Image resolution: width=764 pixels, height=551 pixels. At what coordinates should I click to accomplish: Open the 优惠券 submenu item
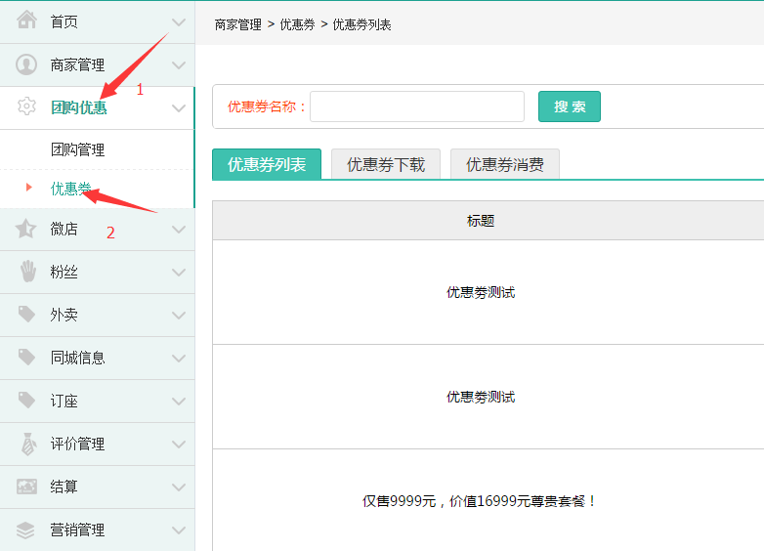coord(98,189)
